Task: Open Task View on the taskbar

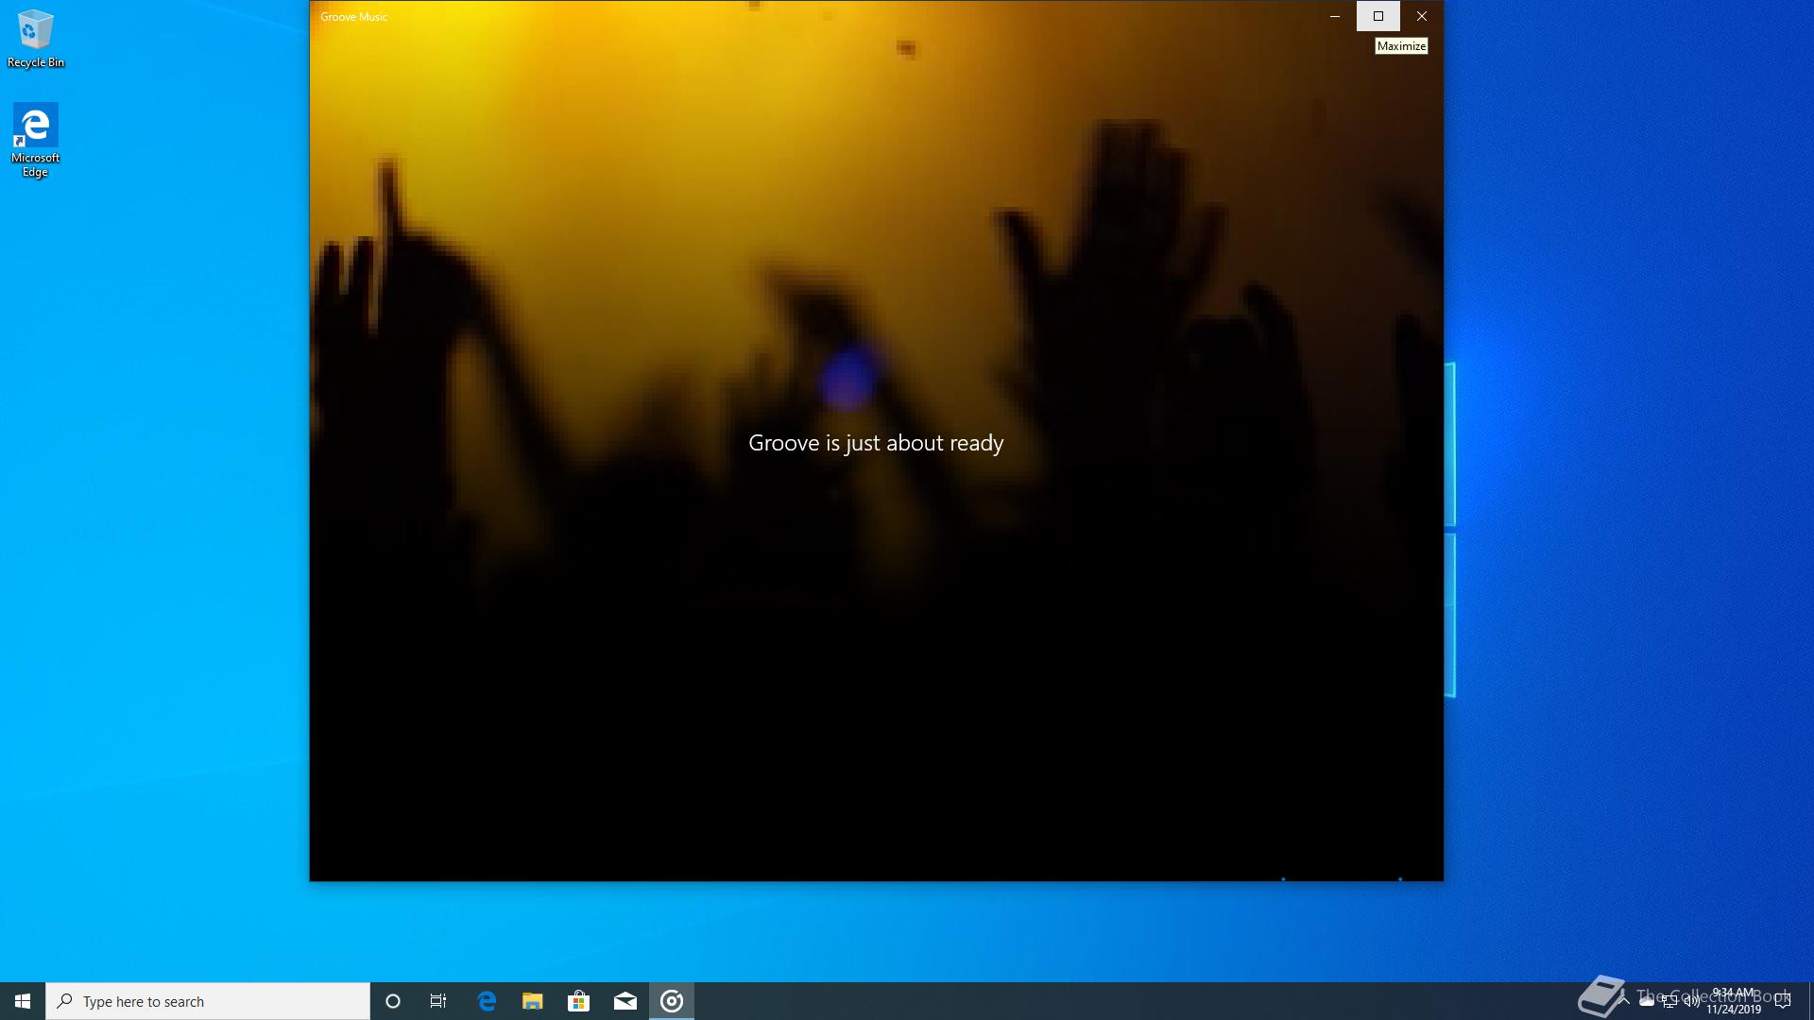Action: (x=438, y=1001)
